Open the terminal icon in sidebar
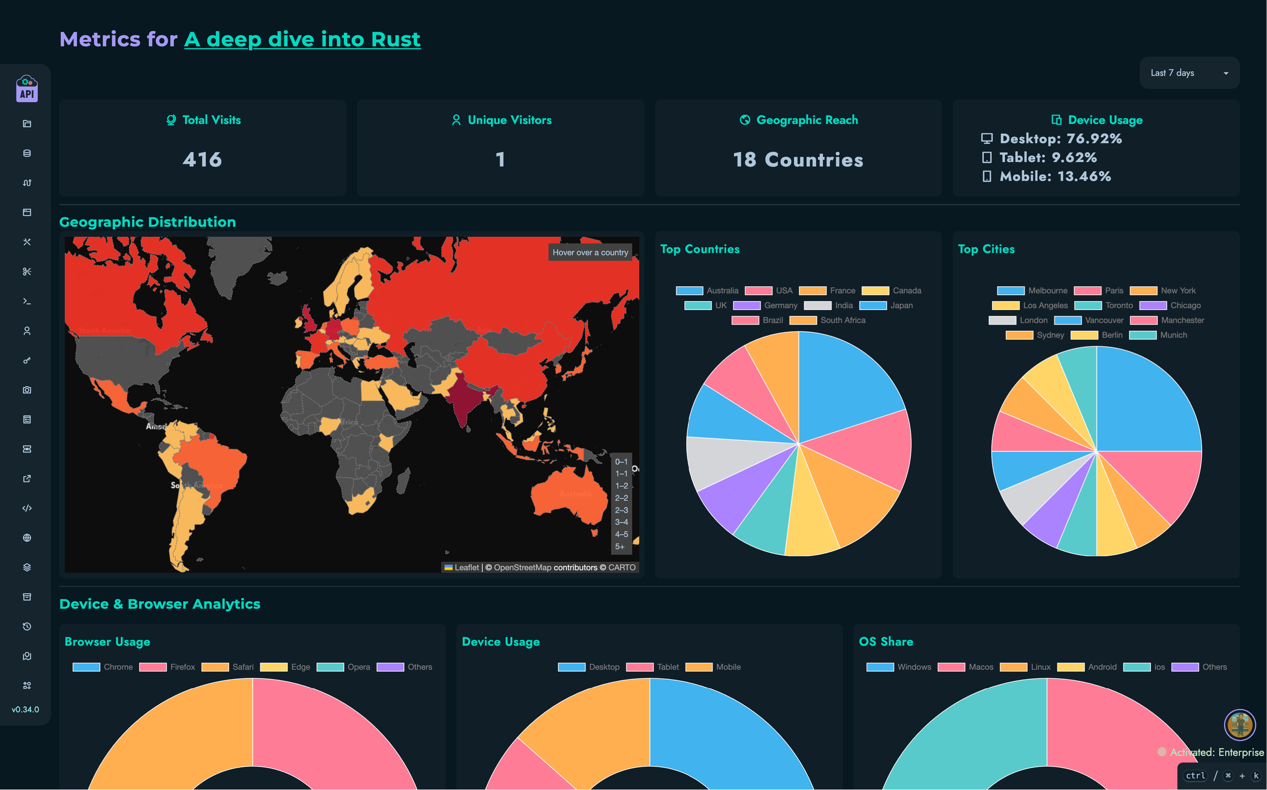This screenshot has width=1267, height=790. [26, 301]
